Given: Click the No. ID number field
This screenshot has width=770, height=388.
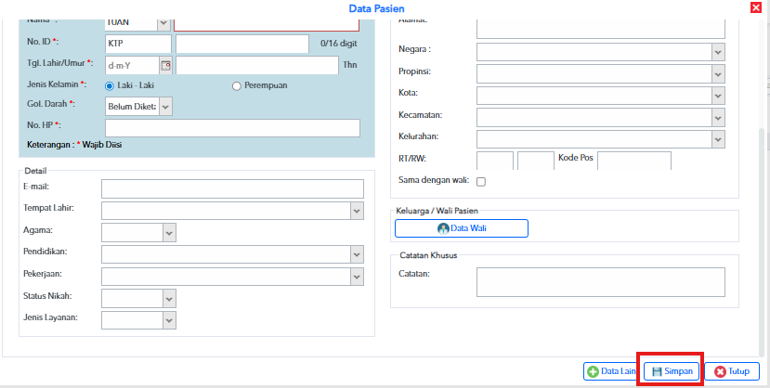Looking at the screenshot, I should click(242, 44).
